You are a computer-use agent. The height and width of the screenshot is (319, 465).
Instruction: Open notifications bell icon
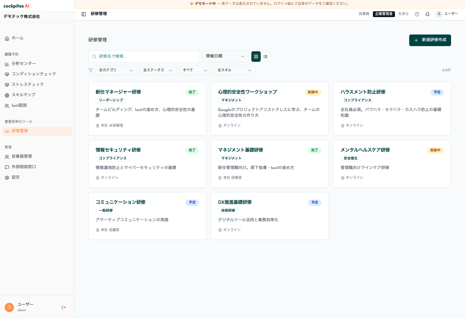[428, 14]
